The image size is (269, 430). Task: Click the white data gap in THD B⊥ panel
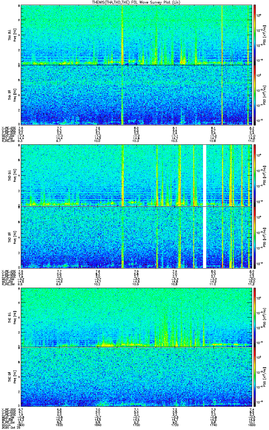205,175
